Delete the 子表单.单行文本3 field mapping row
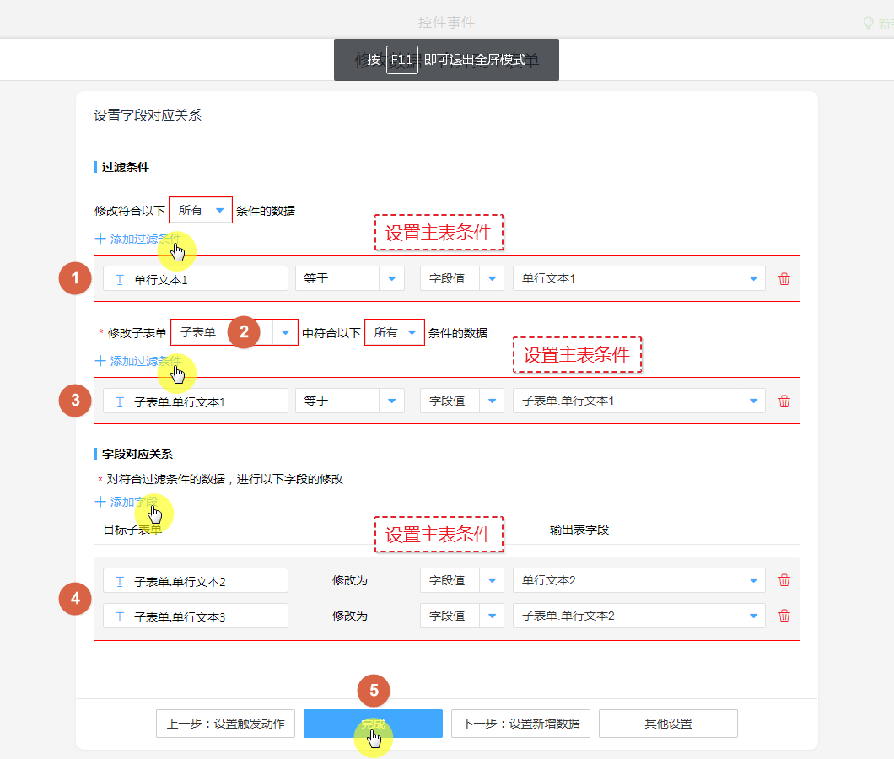The image size is (894, 759). (784, 616)
